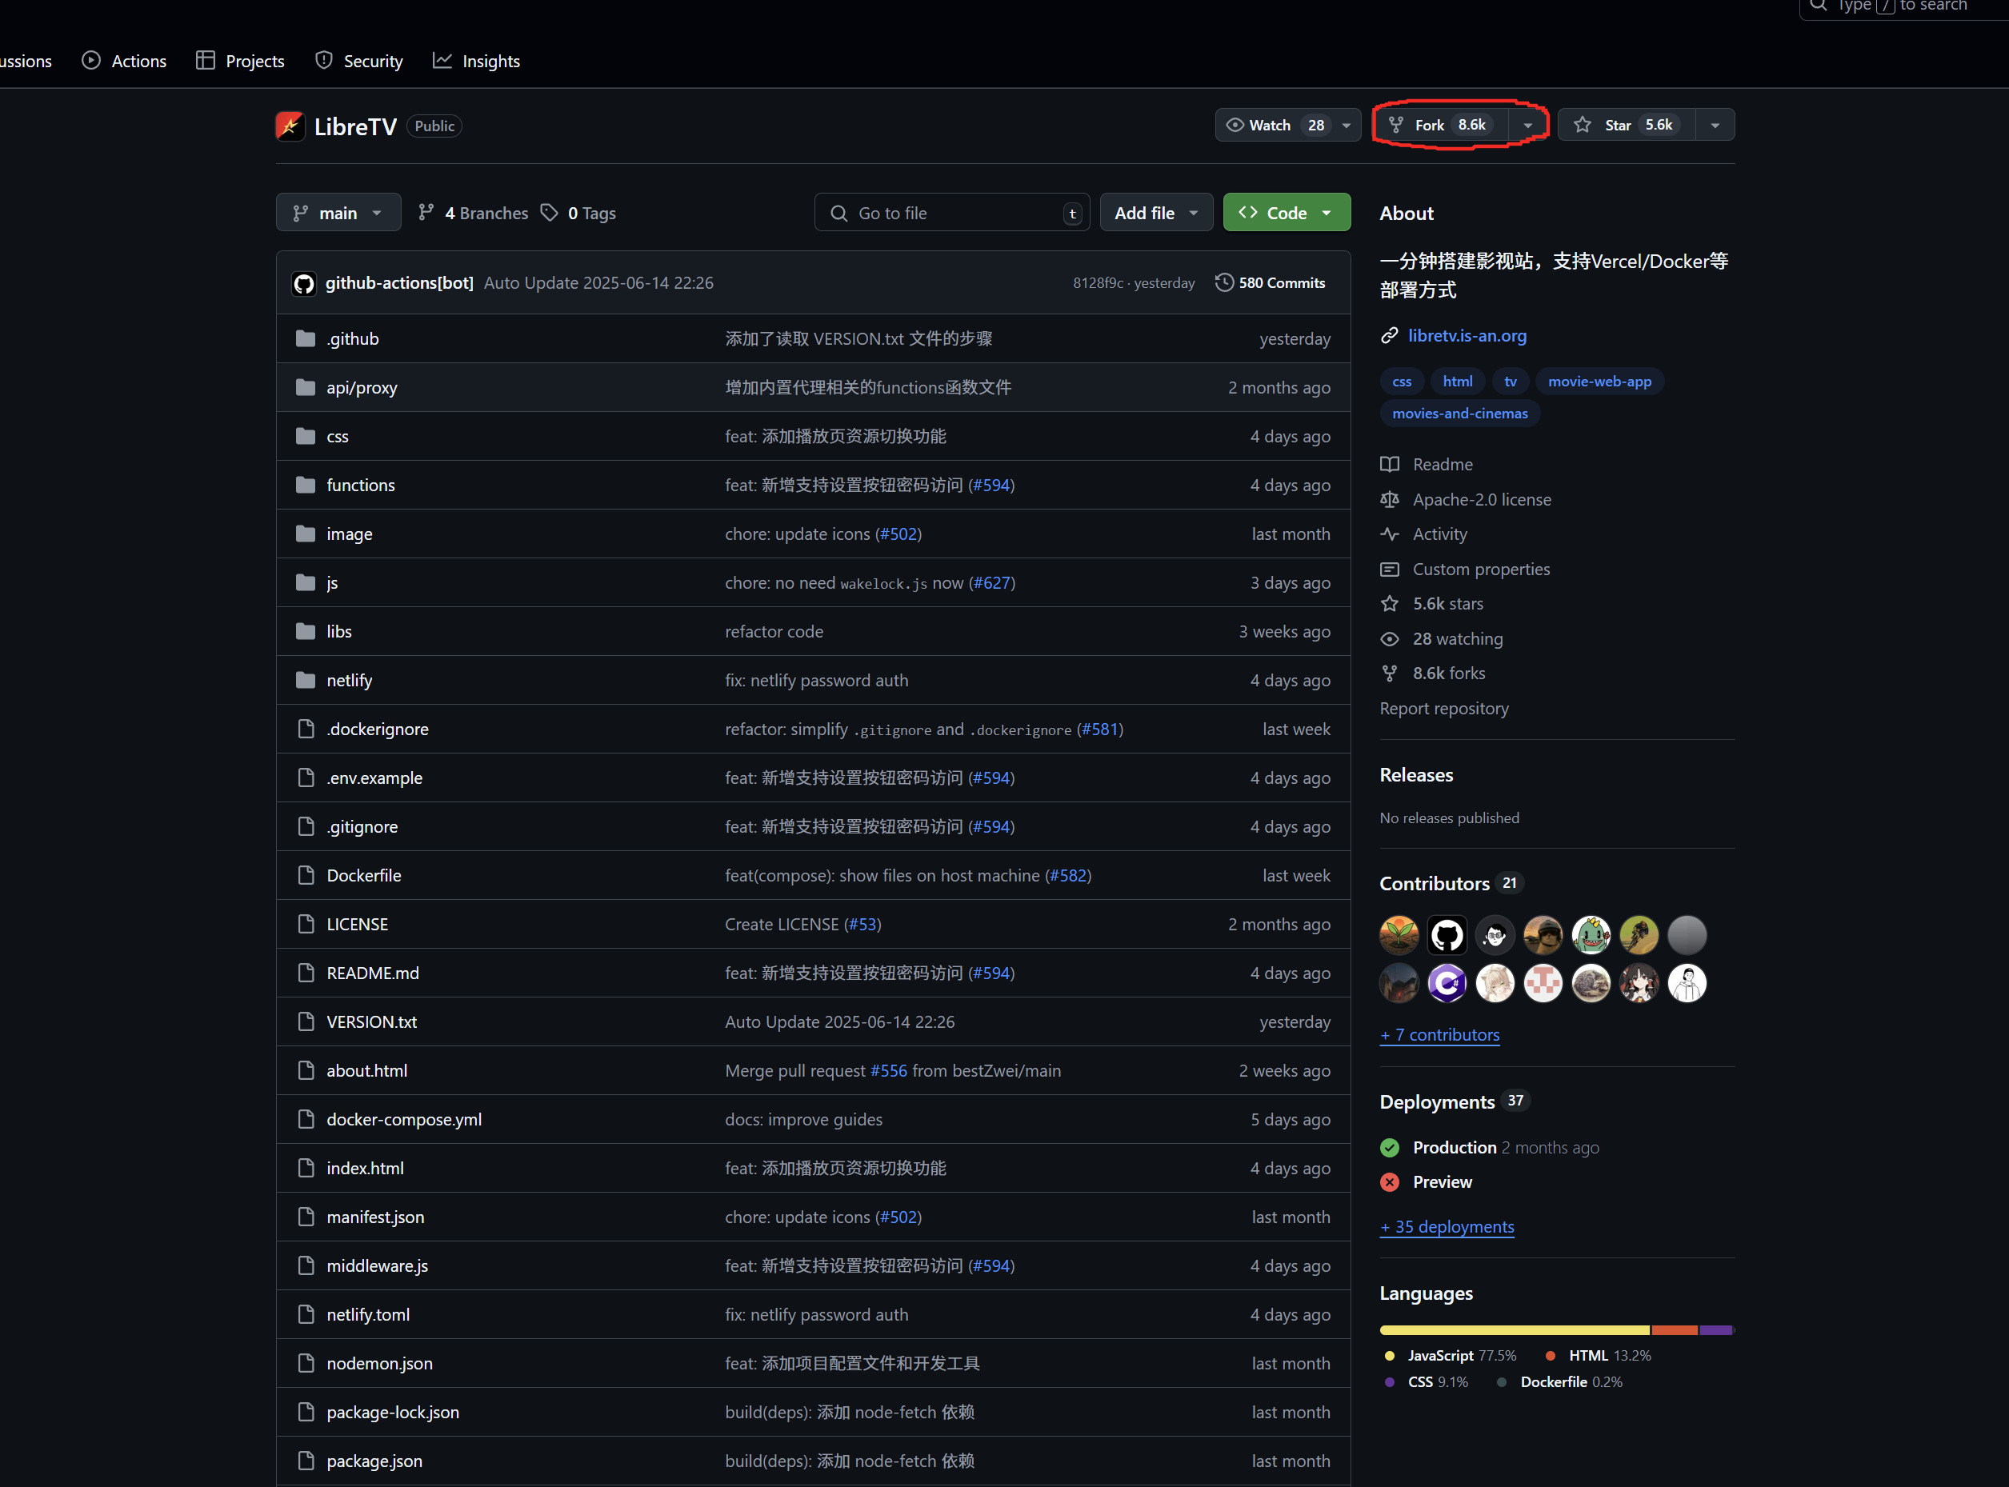Open the Releases heading link

[1416, 775]
